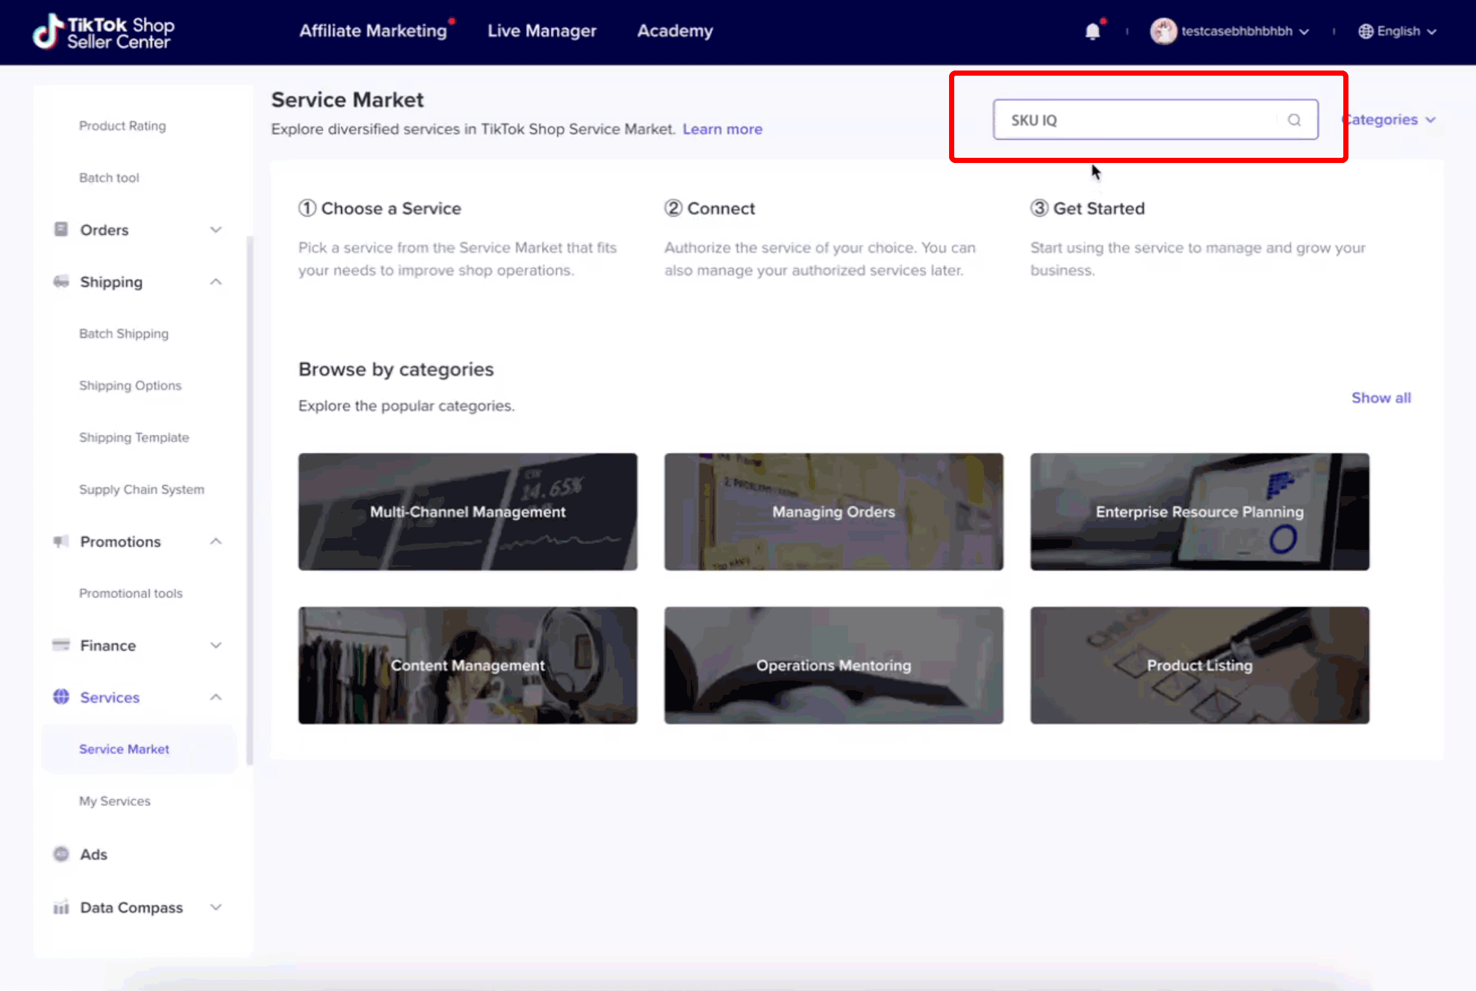Select the SKU IQ search input field
Screen dimensions: 1476x991
pyautogui.click(x=1152, y=120)
